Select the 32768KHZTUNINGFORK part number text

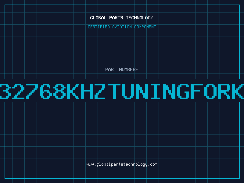[x=122, y=91]
